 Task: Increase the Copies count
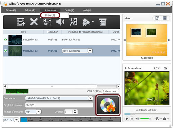(x=75, y=110)
